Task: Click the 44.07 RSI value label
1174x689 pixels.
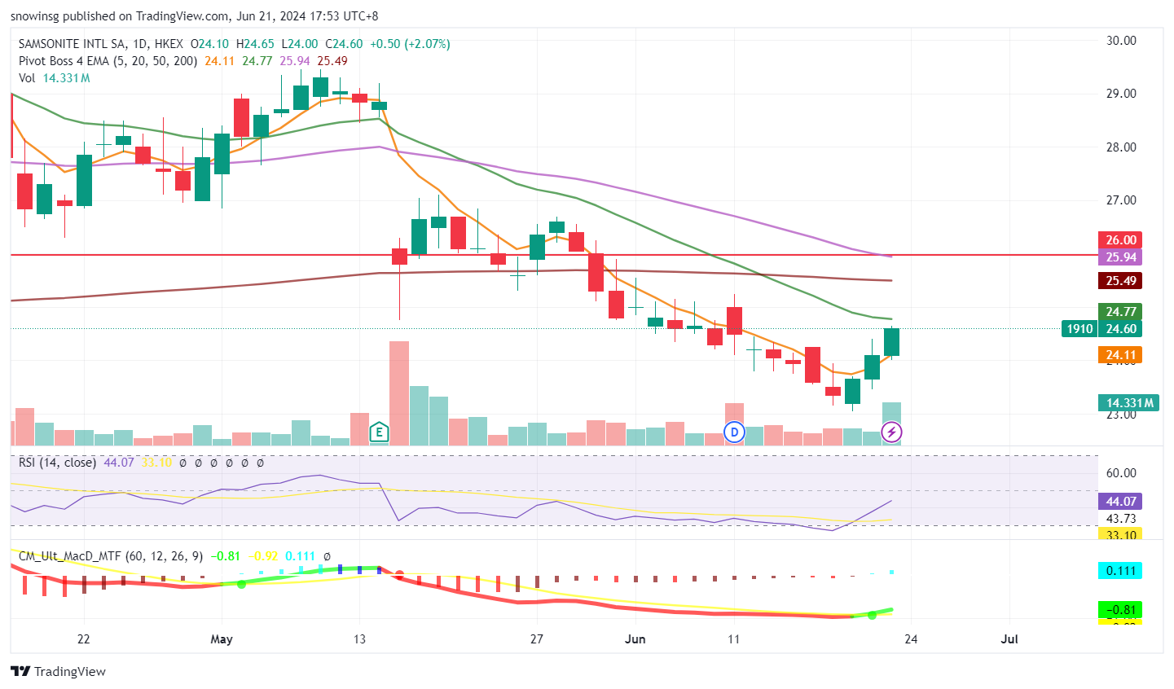Action: pos(1120,502)
